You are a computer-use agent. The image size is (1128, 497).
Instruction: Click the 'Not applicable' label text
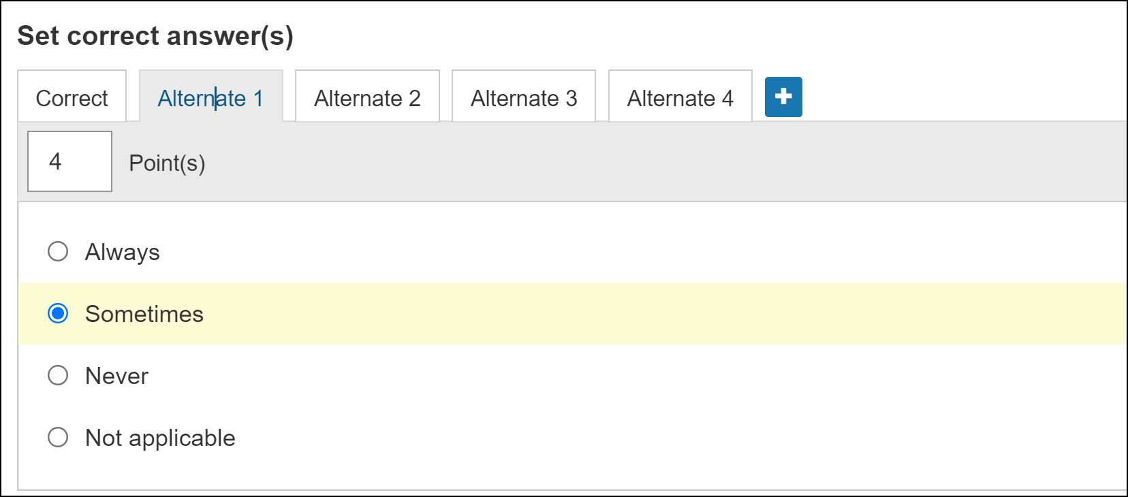pyautogui.click(x=160, y=438)
